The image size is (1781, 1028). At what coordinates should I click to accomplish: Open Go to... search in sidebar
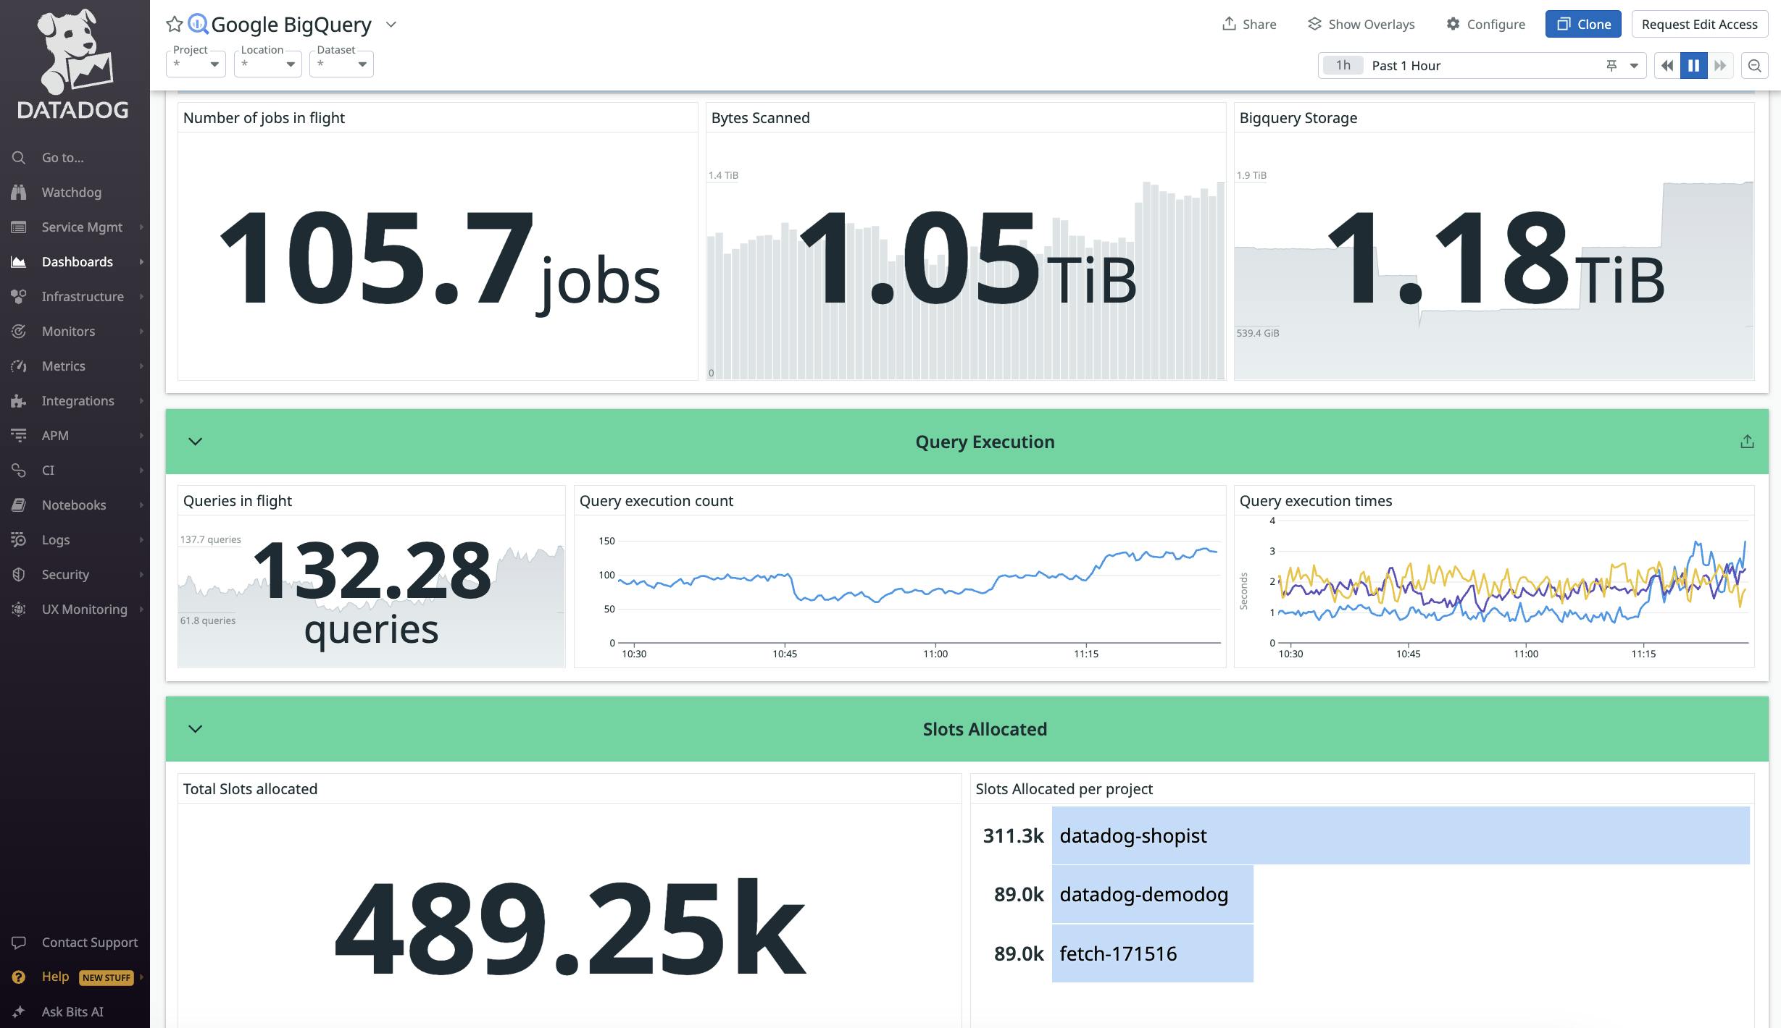point(62,158)
